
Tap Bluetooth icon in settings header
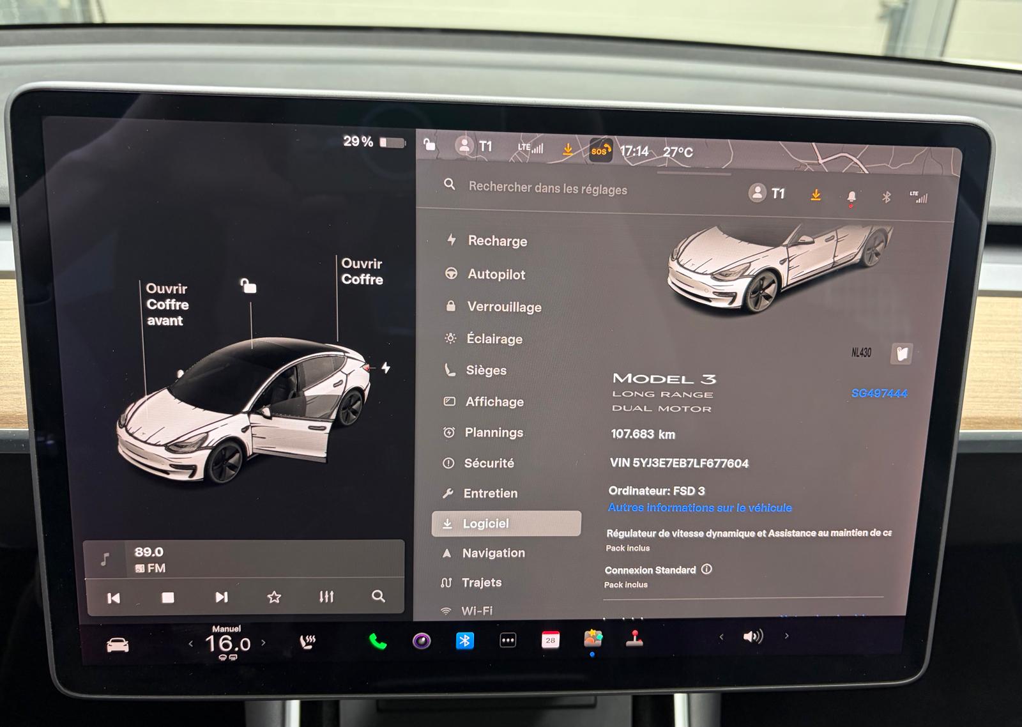click(x=886, y=197)
